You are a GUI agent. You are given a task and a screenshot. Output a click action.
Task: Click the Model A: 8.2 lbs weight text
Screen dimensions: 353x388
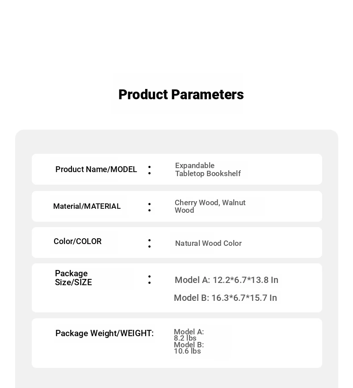pyautogui.click(x=189, y=335)
